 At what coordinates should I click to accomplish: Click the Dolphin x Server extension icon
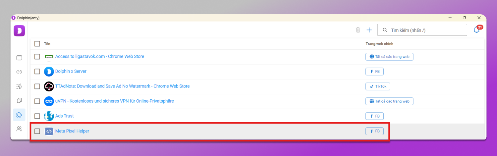49,72
